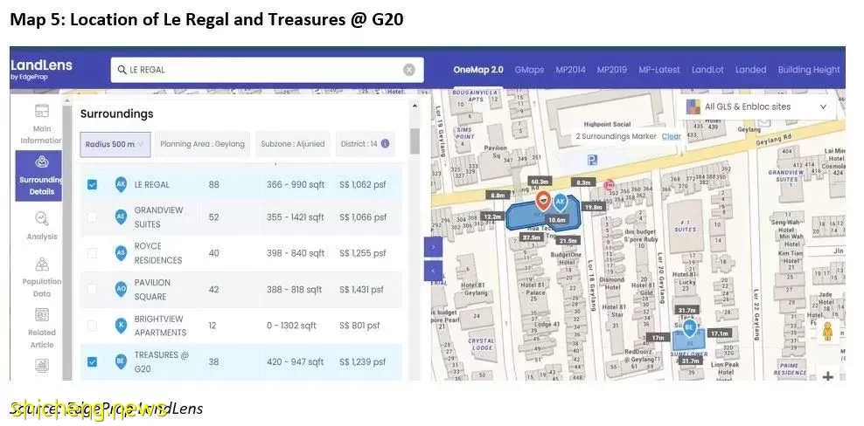864x426 pixels.
Task: Click the Clear surroundings marker link
Action: pyautogui.click(x=671, y=136)
